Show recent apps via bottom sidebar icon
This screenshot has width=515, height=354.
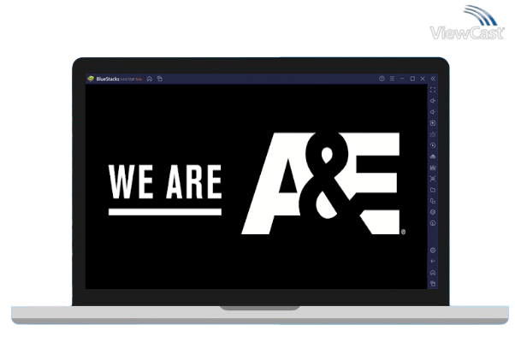point(433,283)
